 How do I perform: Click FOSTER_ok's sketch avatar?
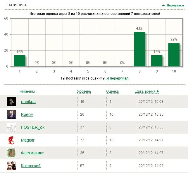[x=11, y=127]
